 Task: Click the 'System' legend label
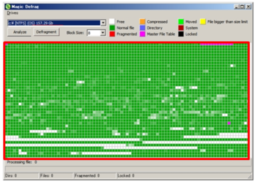click(x=192, y=28)
